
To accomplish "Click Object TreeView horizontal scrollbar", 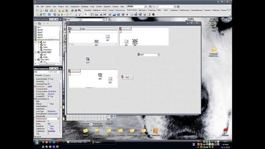I will pos(47,64).
